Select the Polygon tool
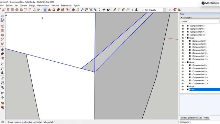The image size is (220, 124). 21,10
